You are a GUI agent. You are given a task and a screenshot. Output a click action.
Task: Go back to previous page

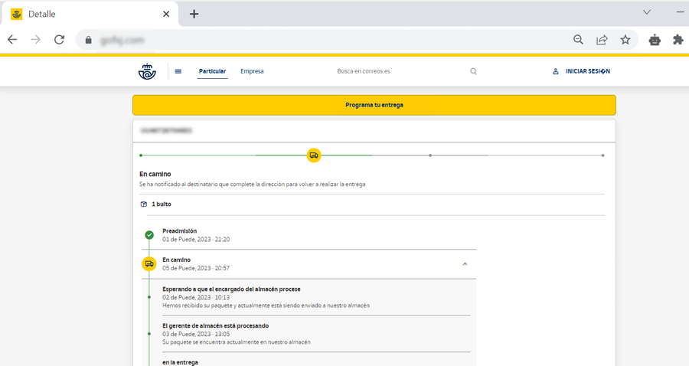coord(12,40)
